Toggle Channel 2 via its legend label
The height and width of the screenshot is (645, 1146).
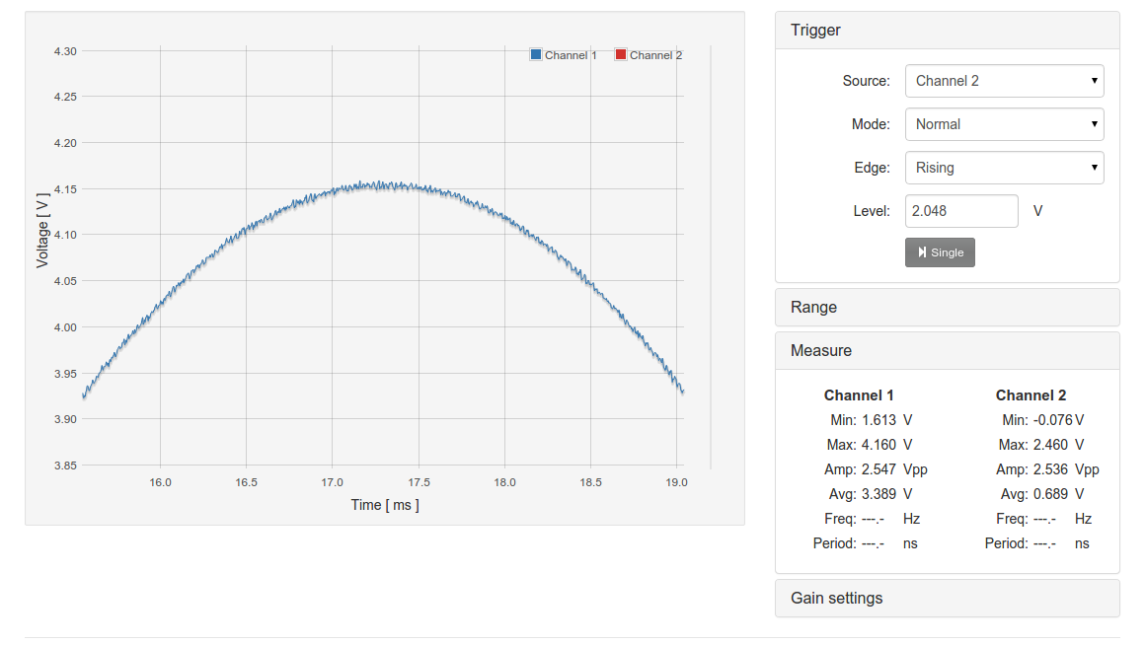pos(655,55)
